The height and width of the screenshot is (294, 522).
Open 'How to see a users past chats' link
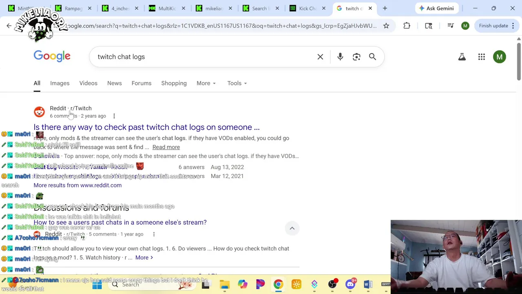coord(120,223)
